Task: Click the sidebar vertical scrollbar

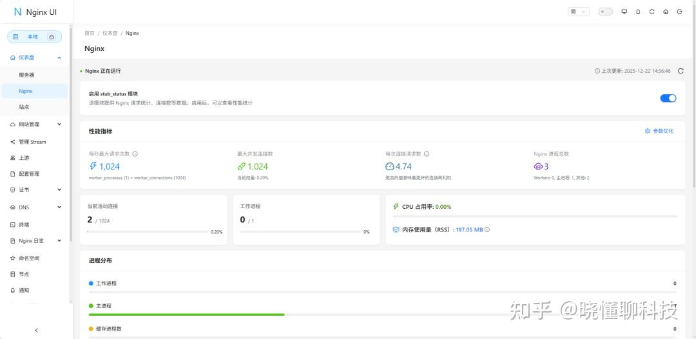Action: pos(71,133)
